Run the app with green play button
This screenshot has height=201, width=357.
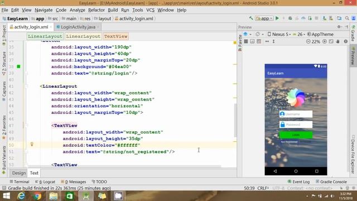(x=277, y=18)
